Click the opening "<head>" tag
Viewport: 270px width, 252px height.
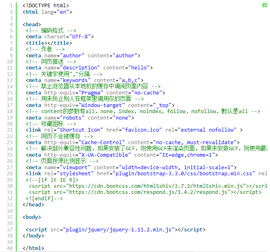click(32, 24)
